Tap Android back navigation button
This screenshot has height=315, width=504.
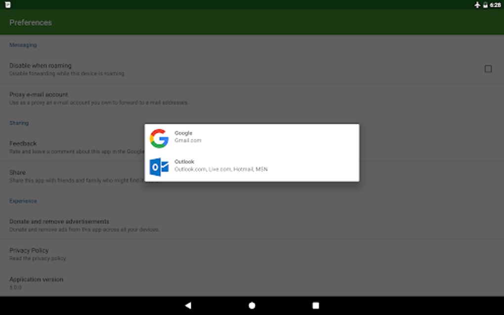(x=188, y=305)
